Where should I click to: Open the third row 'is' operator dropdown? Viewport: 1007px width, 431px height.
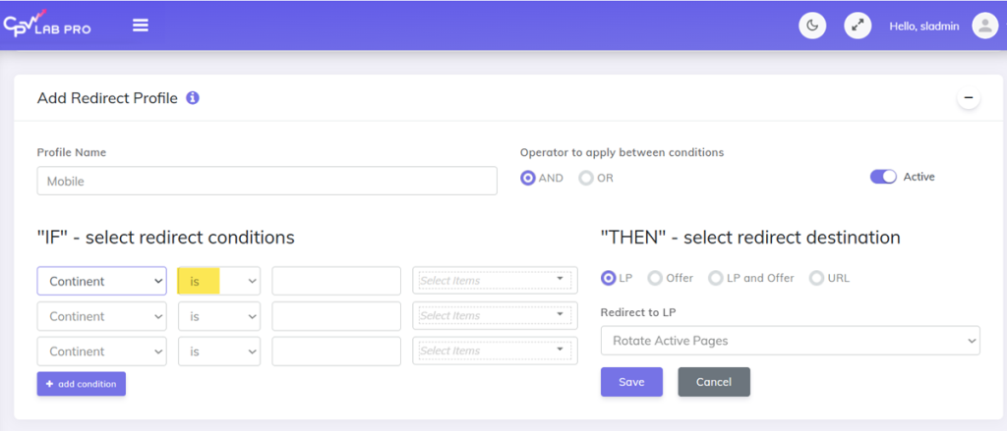coord(219,351)
